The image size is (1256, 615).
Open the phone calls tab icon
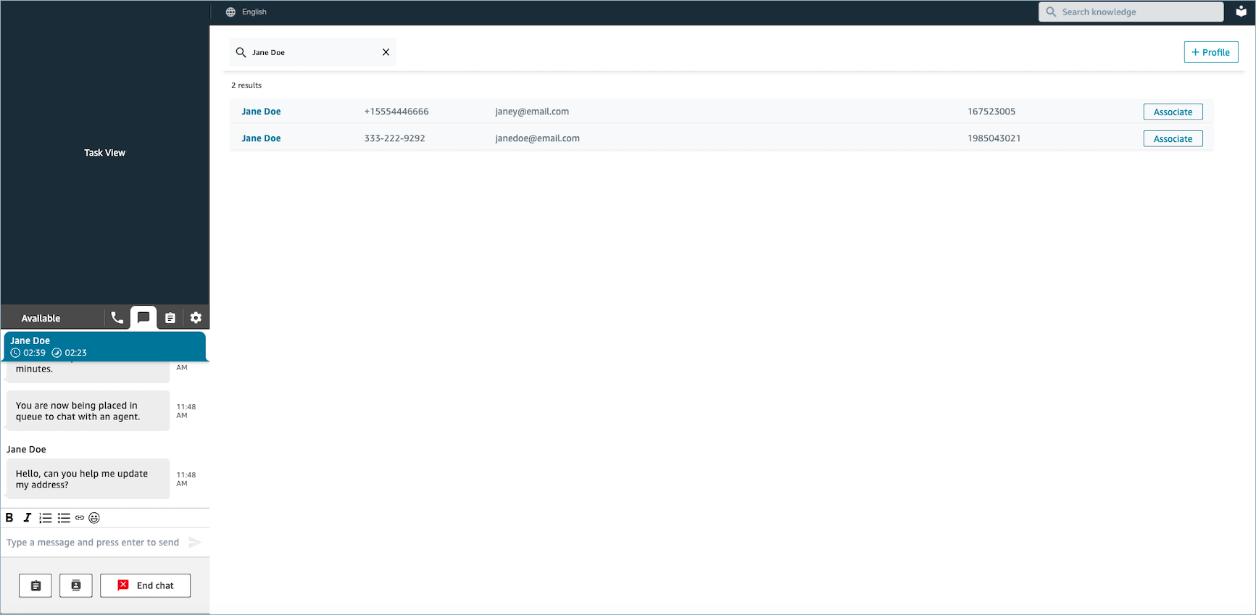(x=117, y=317)
